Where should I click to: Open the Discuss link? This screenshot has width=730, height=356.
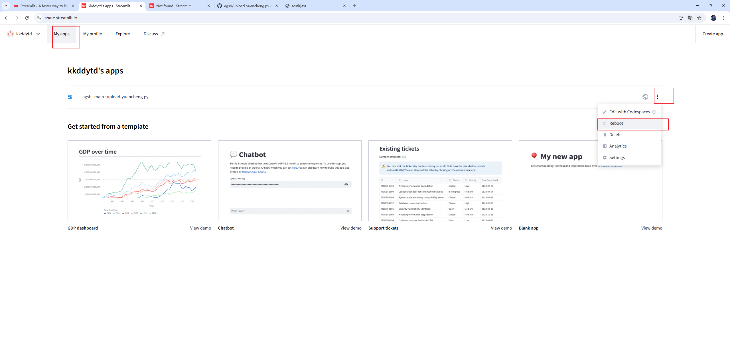coord(154,34)
